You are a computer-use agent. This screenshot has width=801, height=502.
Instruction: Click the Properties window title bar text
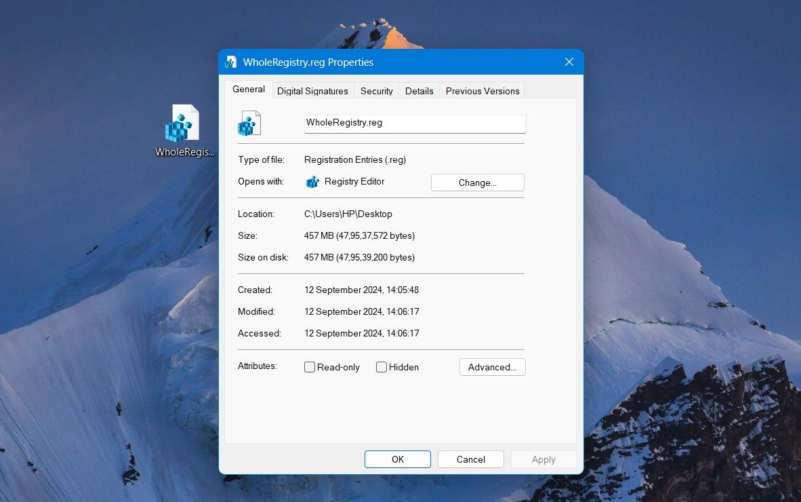pyautogui.click(x=308, y=62)
